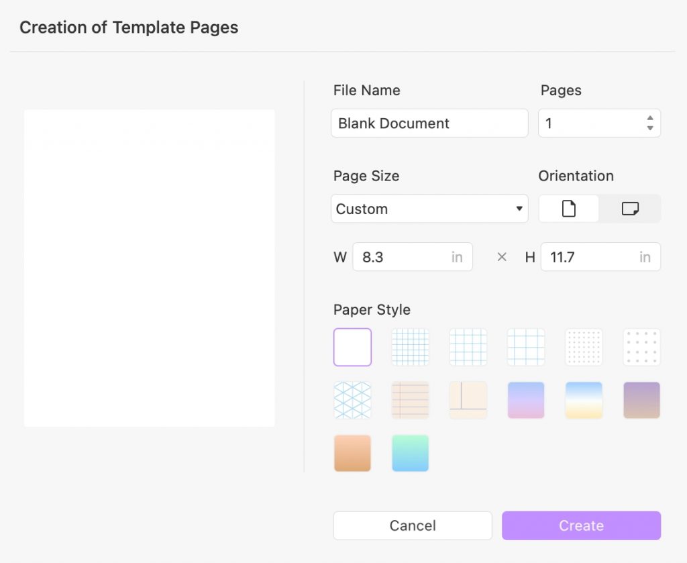The height and width of the screenshot is (563, 687).
Task: Choose the sparse dots paper style
Action: coord(641,347)
